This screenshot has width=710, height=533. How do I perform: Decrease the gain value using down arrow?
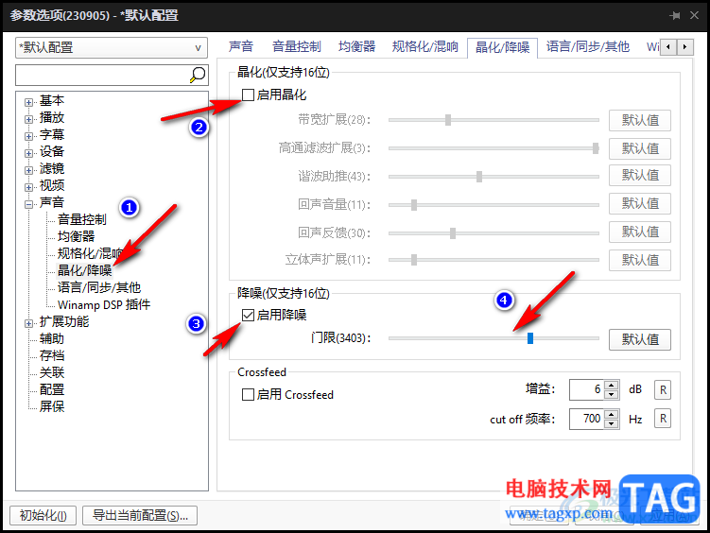point(612,394)
